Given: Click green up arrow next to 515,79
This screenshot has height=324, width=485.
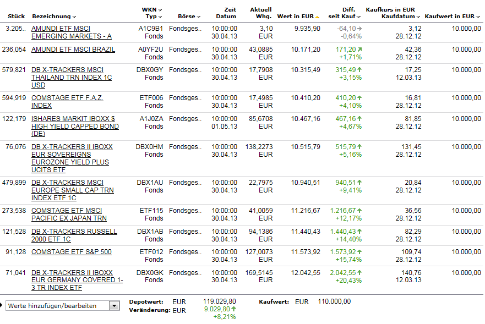Looking at the screenshot, I should point(359,147).
